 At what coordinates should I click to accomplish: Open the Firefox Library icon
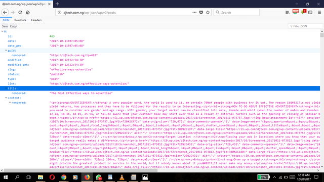288,12
